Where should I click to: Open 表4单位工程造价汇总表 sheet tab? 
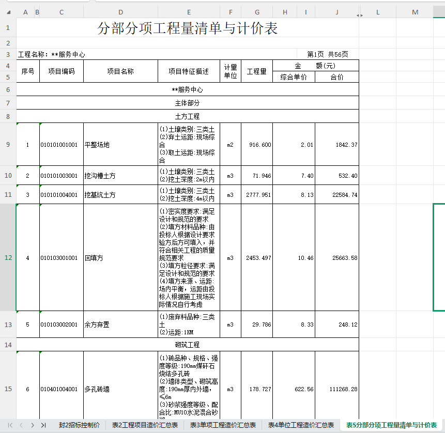(x=301, y=425)
